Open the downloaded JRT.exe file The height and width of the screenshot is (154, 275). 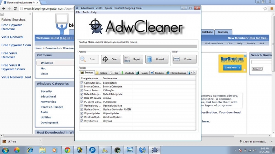[20, 141]
